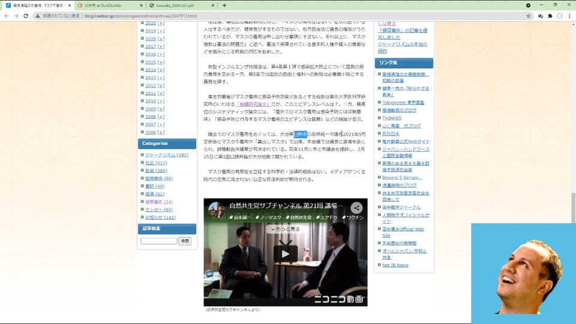Expand the 2019 archive plus toggle
The width and height of the screenshot is (576, 324).
click(161, 31)
